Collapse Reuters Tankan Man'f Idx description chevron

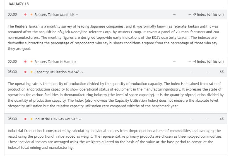pos(77,15)
